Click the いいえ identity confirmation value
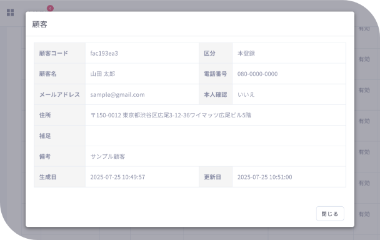Screen dimensions: 380x240 tap(246, 94)
